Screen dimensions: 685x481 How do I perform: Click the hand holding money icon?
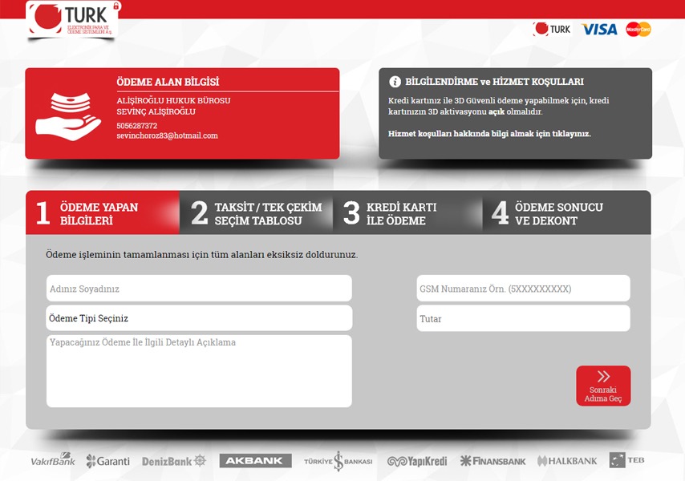[69, 116]
